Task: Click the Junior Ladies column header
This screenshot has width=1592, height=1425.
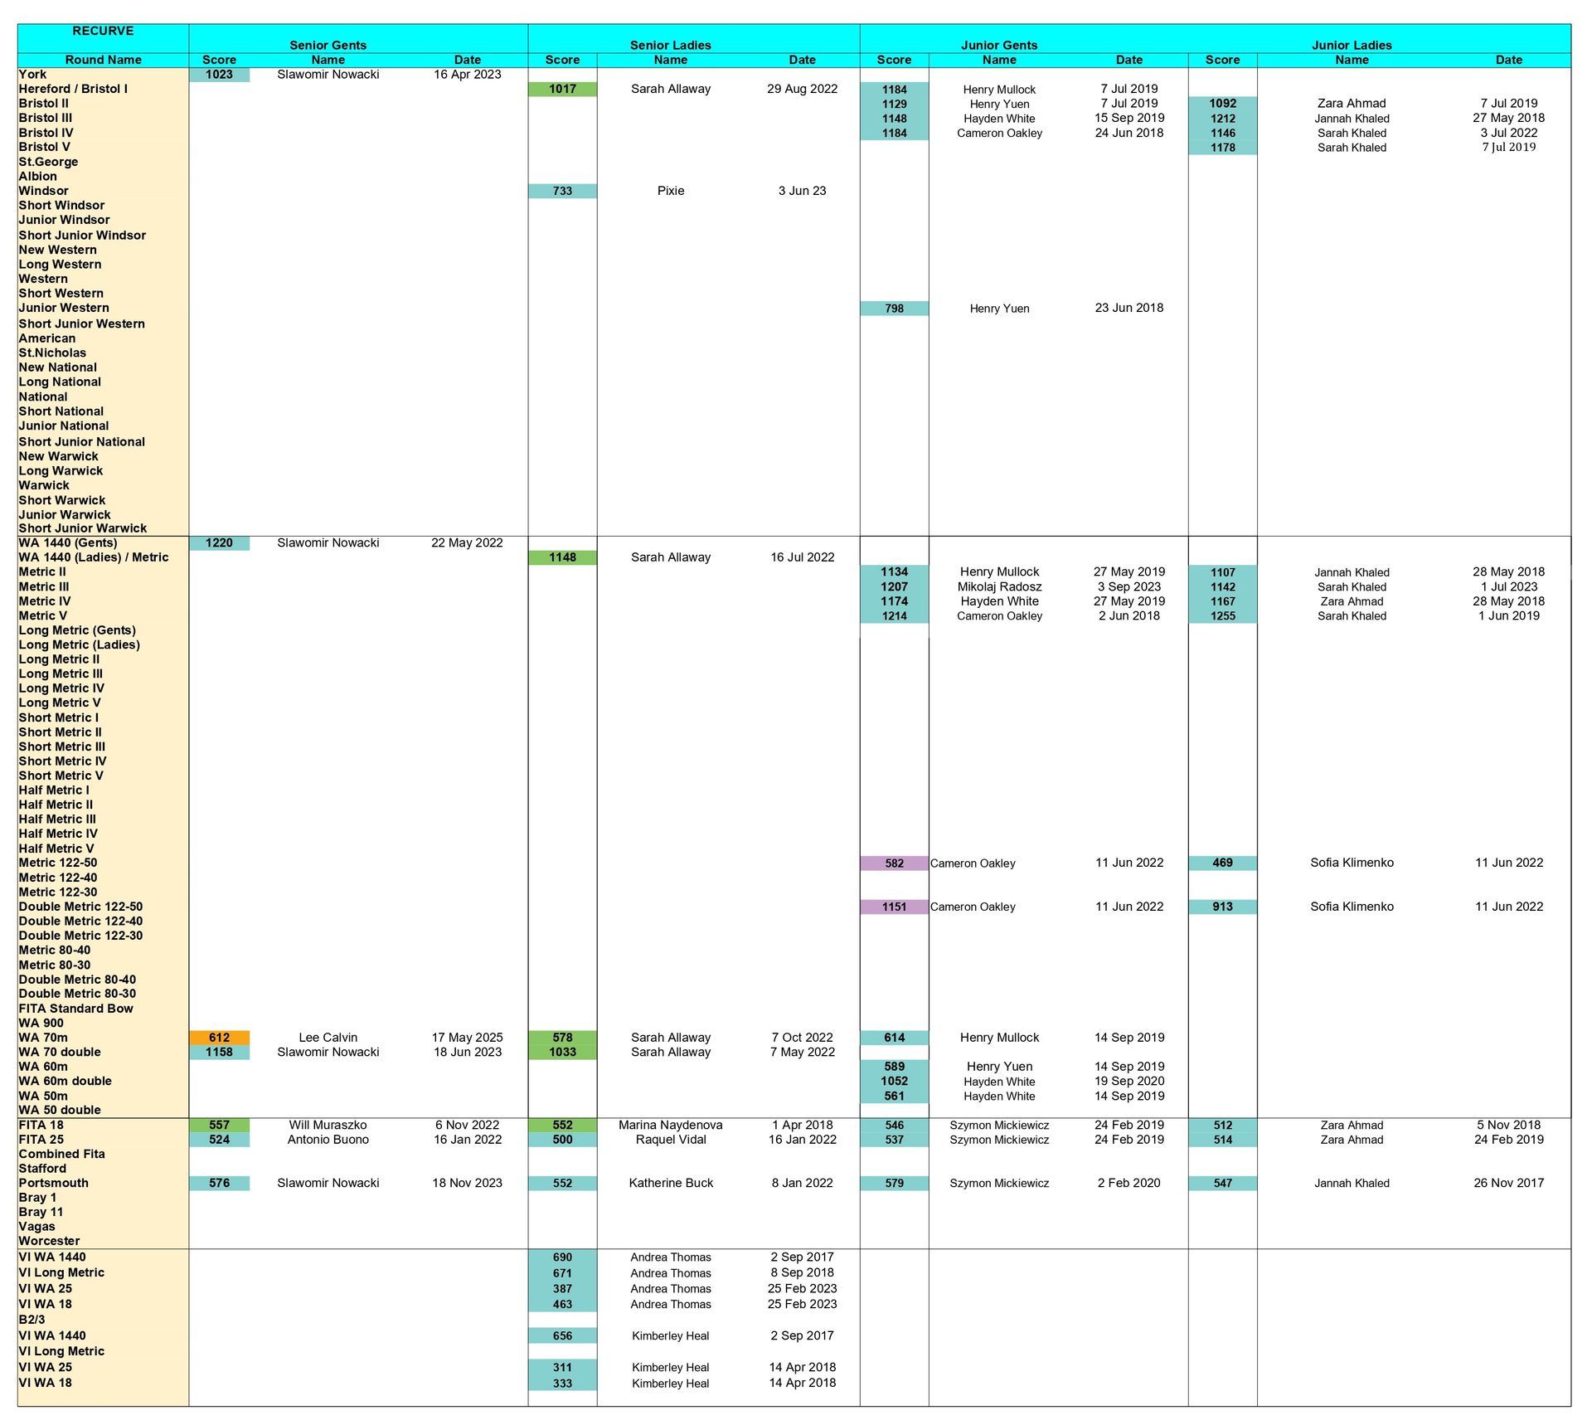Action: (1351, 45)
